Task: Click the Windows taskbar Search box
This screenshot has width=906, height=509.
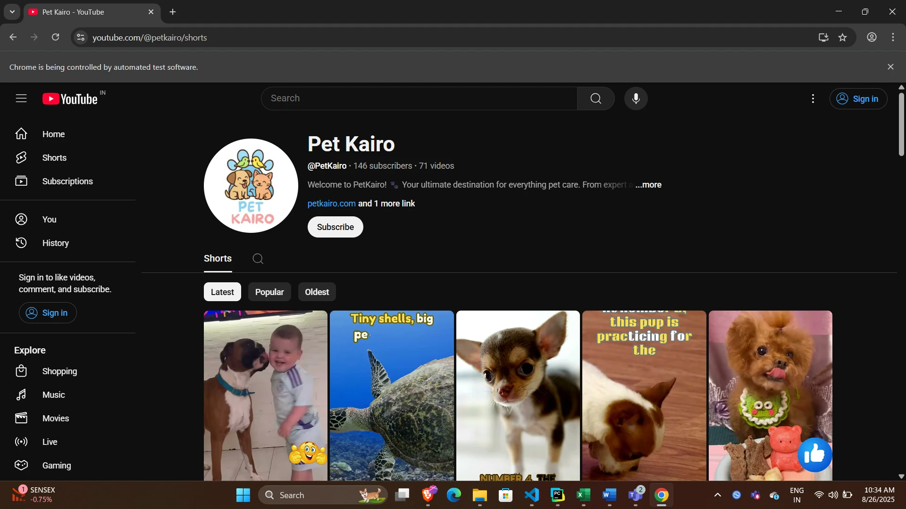Action: click(323, 495)
